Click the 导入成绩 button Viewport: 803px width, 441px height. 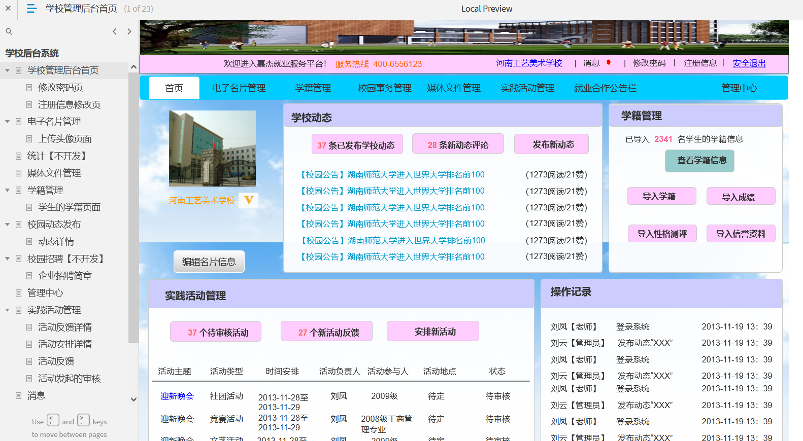741,196
